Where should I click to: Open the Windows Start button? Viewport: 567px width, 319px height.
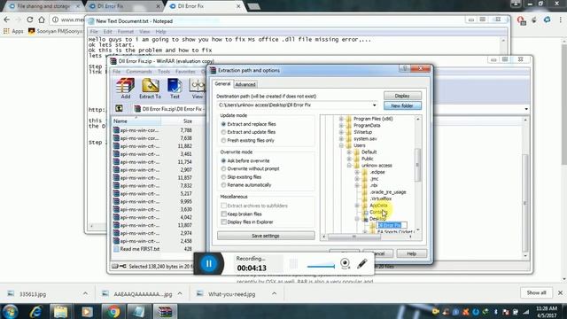(x=10, y=311)
